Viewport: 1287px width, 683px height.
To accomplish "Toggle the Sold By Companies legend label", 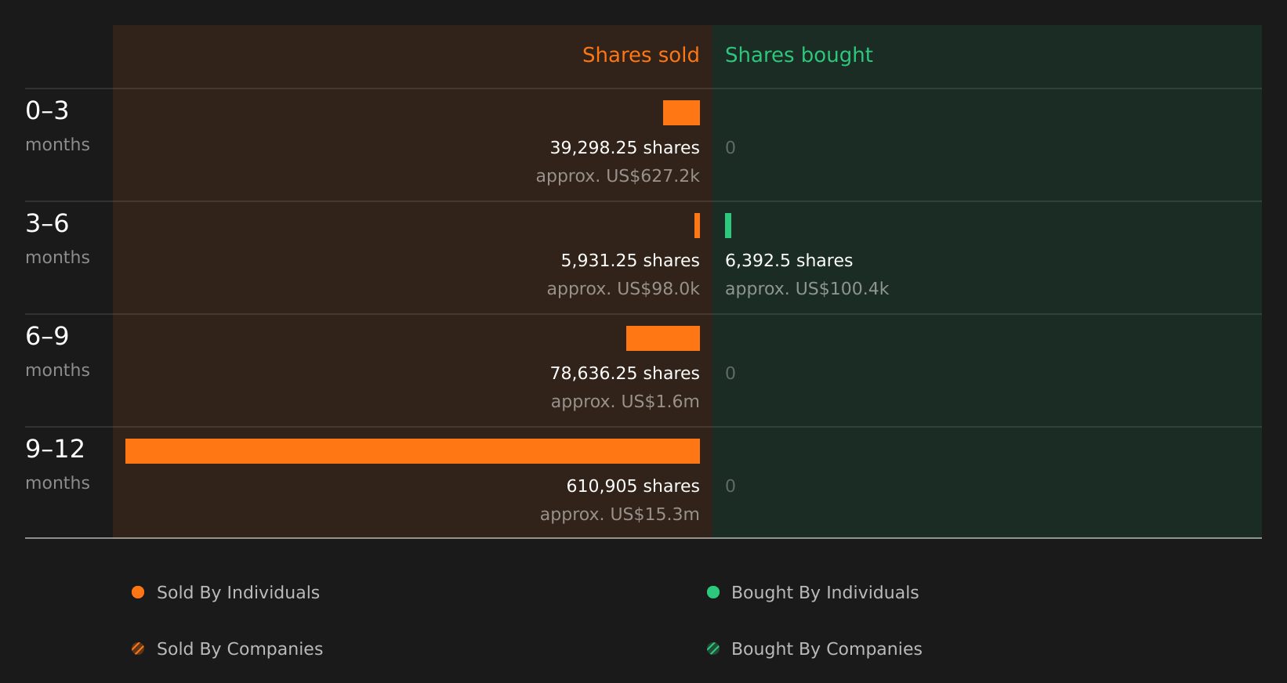I will (x=240, y=649).
